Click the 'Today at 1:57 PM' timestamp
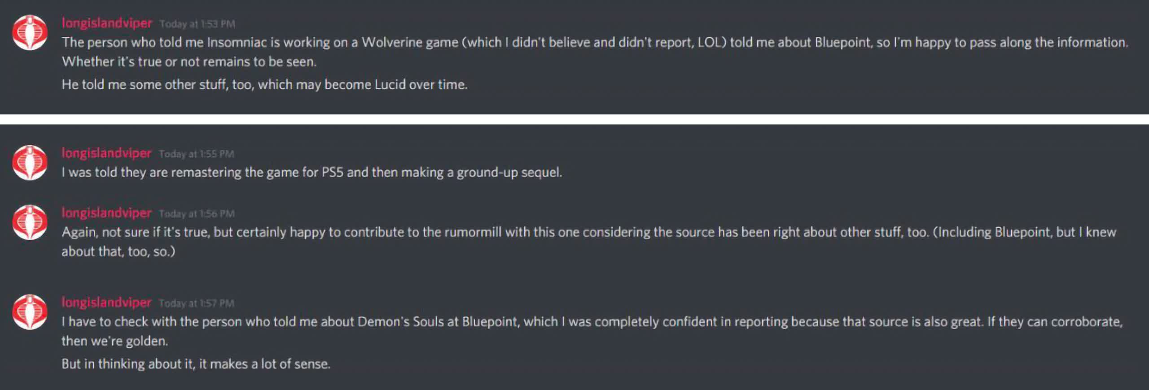Screen dimensions: 1149x390 [197, 303]
